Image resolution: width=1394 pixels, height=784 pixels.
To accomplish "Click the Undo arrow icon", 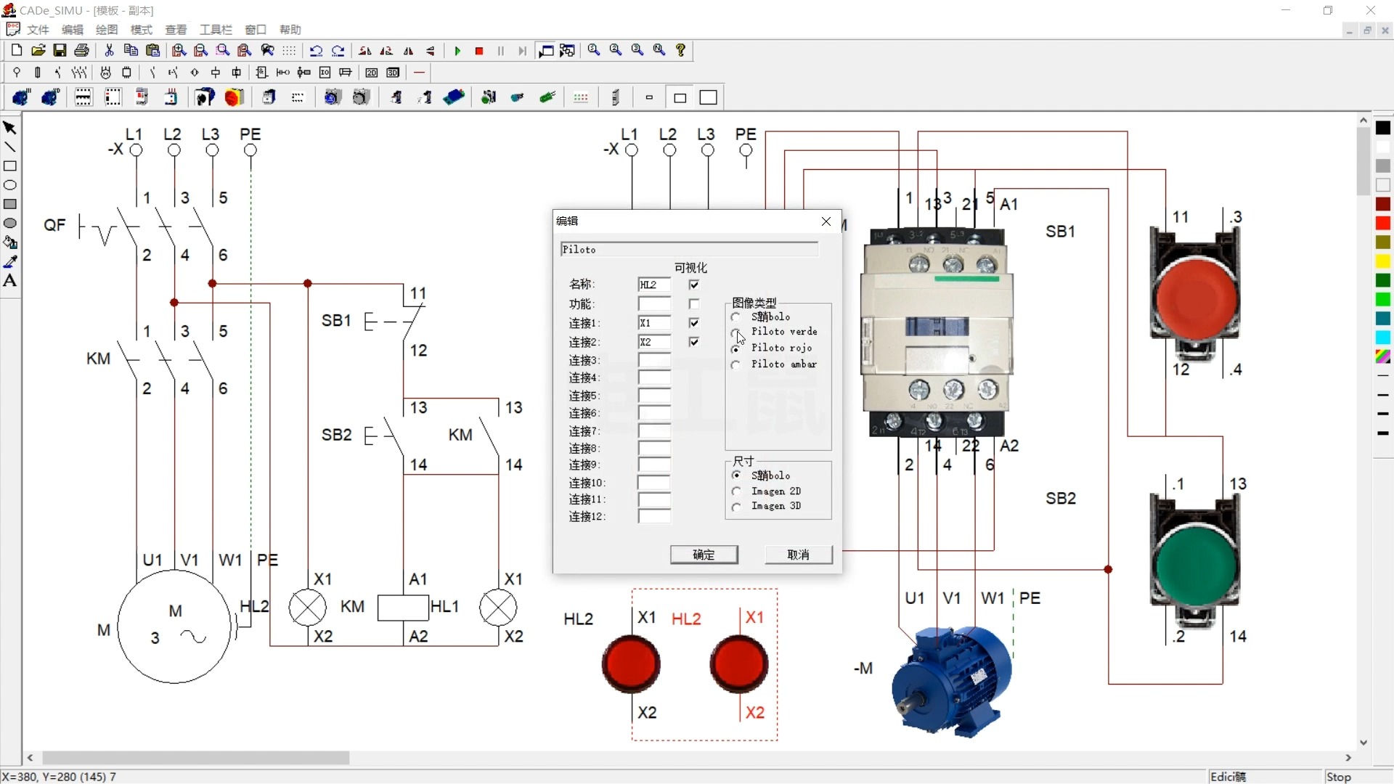I will 316,51.
